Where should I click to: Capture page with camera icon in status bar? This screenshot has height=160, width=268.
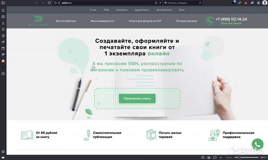pyautogui.click(x=203, y=157)
